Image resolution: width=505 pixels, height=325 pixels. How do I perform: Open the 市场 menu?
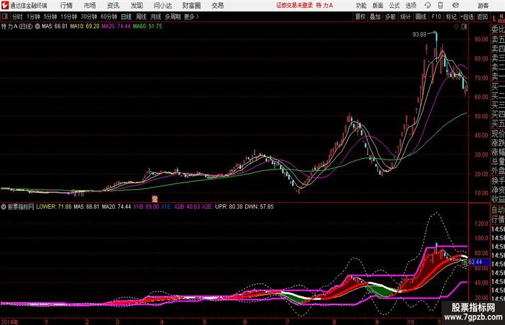90,5
